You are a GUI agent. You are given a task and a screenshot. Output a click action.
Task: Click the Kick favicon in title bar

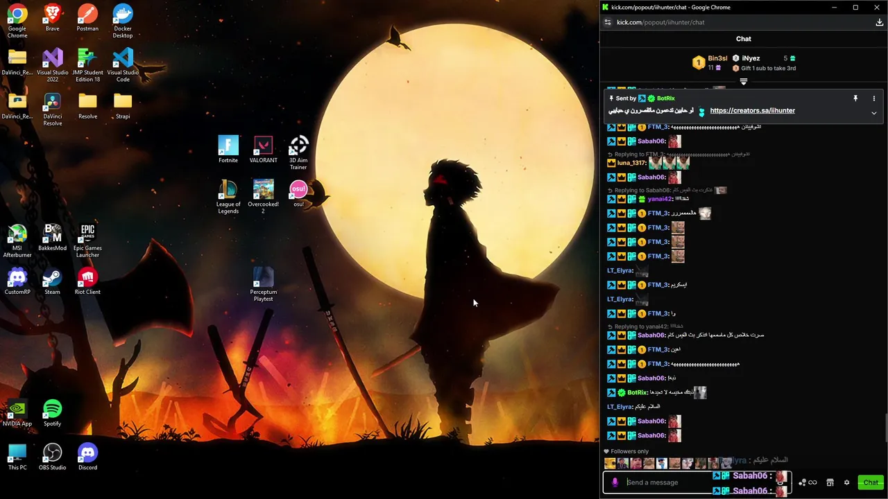(x=605, y=7)
